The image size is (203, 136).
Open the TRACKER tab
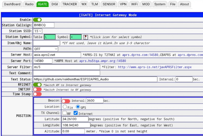click(x=70, y=4)
